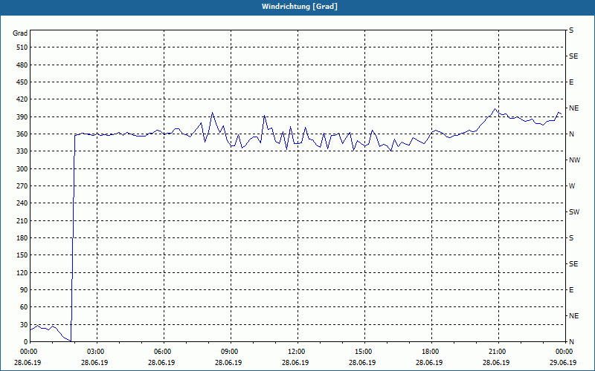The width and height of the screenshot is (595, 371).
Task: Select the 210 y-axis value
Action: pos(22,220)
